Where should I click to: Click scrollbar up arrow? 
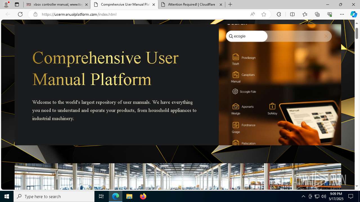coord(357,23)
